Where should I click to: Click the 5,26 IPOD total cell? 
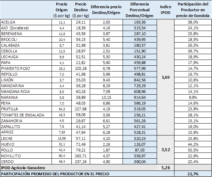166,167
